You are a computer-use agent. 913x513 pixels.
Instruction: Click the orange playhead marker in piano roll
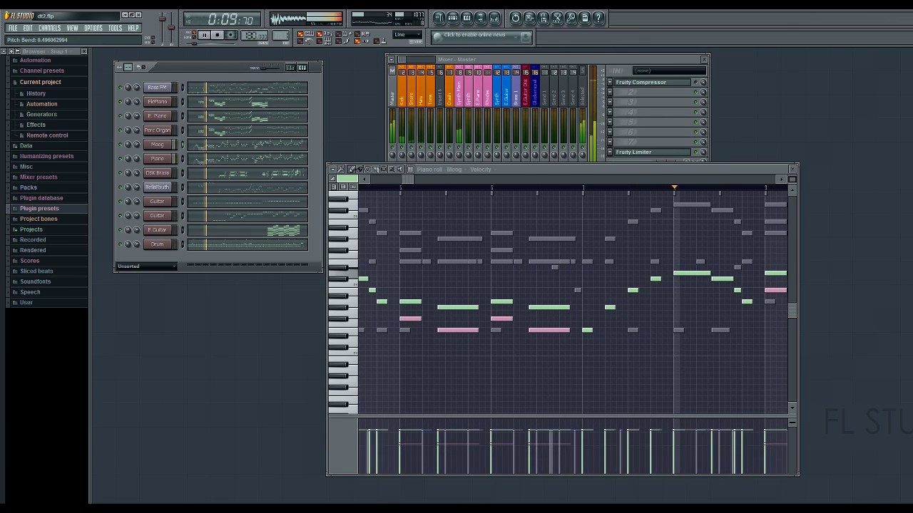(x=674, y=187)
